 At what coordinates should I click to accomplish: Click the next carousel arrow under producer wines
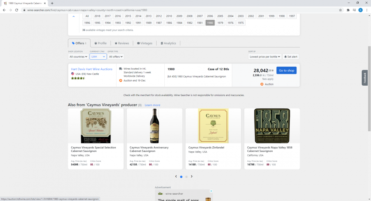coord(191,177)
